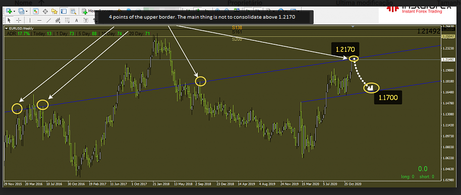The height and width of the screenshot is (195, 461).
Task: Click the 1.16480 price scale label
Action: [x=448, y=93]
